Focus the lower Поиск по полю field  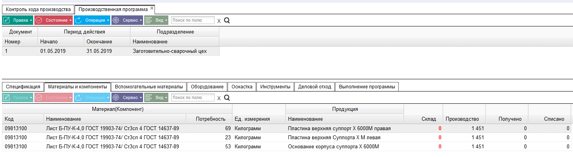pos(193,97)
